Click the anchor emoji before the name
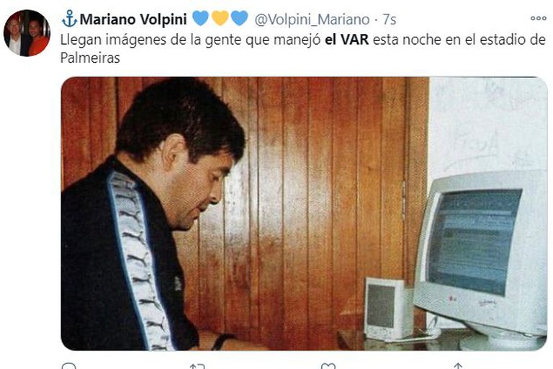 click(x=69, y=19)
